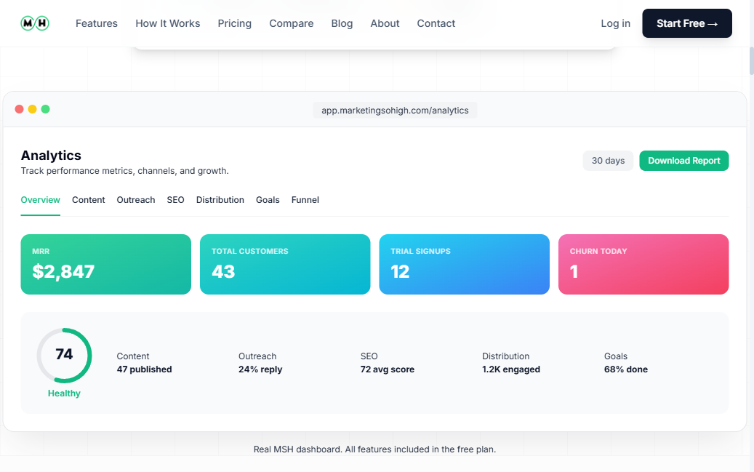Viewport: 754px width, 472px height.
Task: Click the app.marketingsohigh.com address bar
Action: click(395, 110)
